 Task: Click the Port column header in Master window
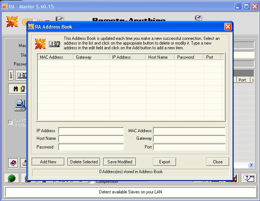coord(243,80)
